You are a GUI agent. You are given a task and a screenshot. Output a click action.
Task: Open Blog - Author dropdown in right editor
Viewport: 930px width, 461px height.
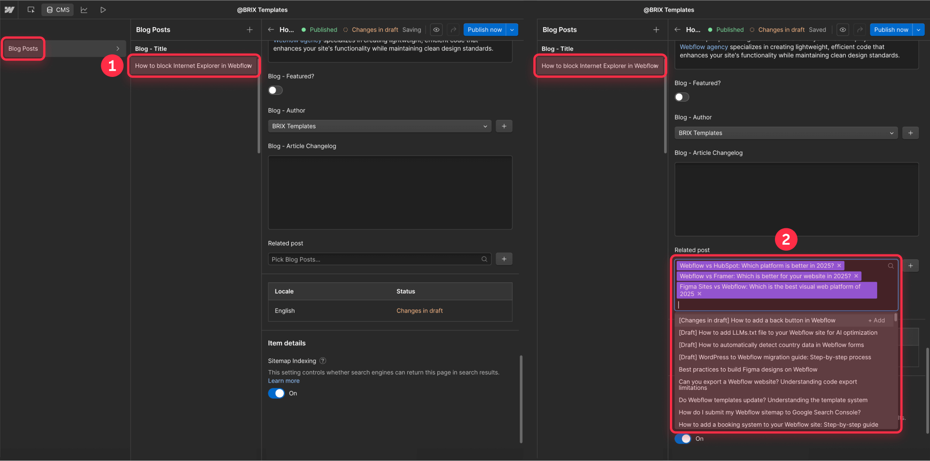click(x=786, y=133)
